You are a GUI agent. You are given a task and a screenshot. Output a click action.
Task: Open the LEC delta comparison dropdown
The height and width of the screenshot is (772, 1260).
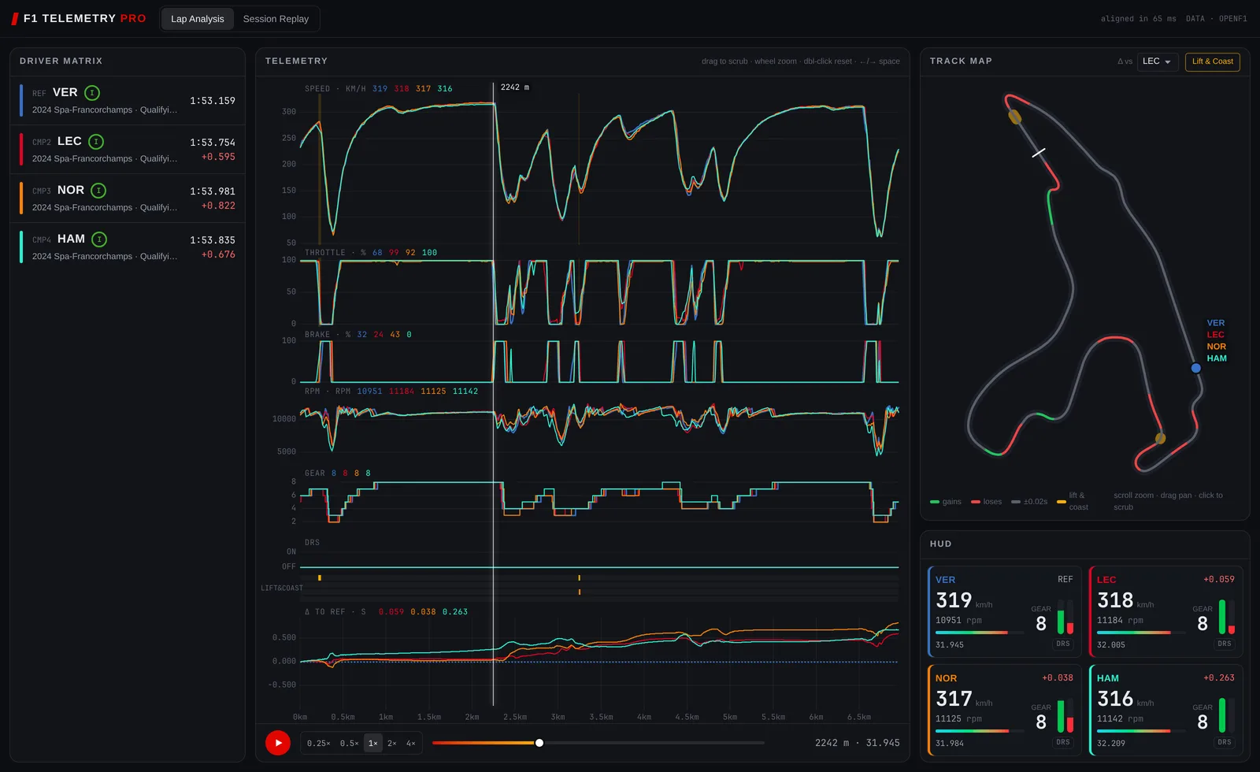[x=1157, y=61]
